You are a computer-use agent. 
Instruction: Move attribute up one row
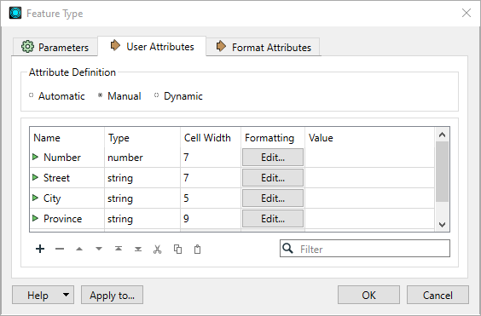[79, 249]
